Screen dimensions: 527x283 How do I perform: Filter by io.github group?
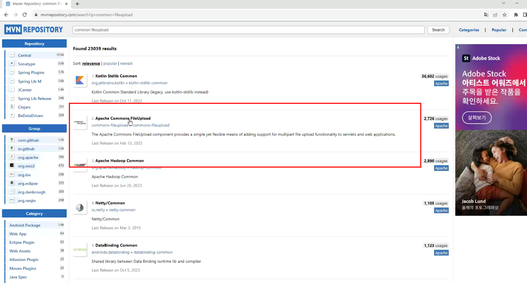click(26, 149)
